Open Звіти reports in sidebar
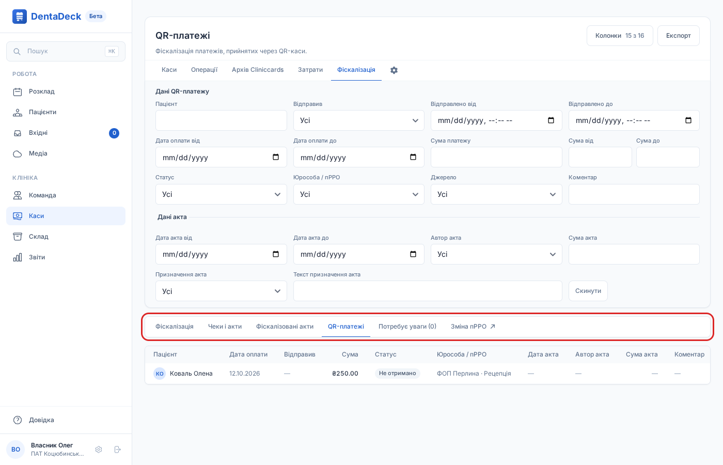Image resolution: width=723 pixels, height=465 pixels. click(x=66, y=257)
